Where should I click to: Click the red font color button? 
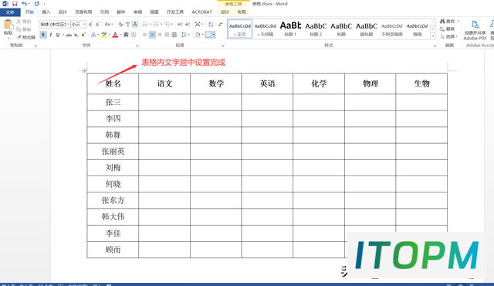click(115, 35)
